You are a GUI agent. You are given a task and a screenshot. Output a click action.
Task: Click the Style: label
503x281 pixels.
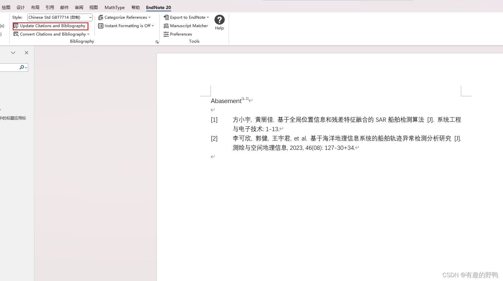[x=17, y=17]
